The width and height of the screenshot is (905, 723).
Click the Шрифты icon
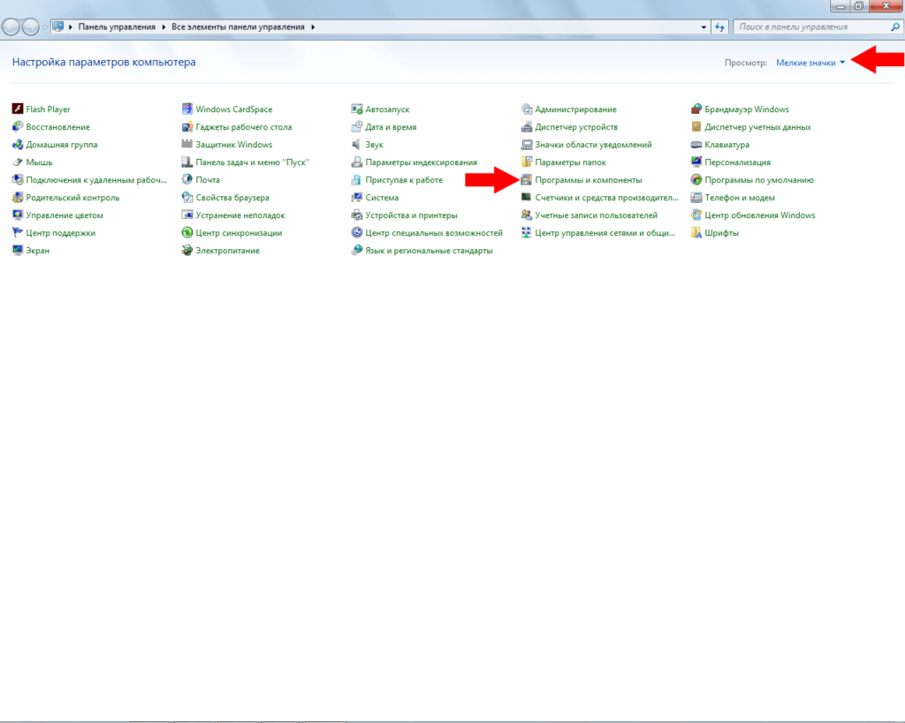696,232
